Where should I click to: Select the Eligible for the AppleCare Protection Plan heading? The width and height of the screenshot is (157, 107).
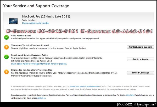[x=32, y=70]
